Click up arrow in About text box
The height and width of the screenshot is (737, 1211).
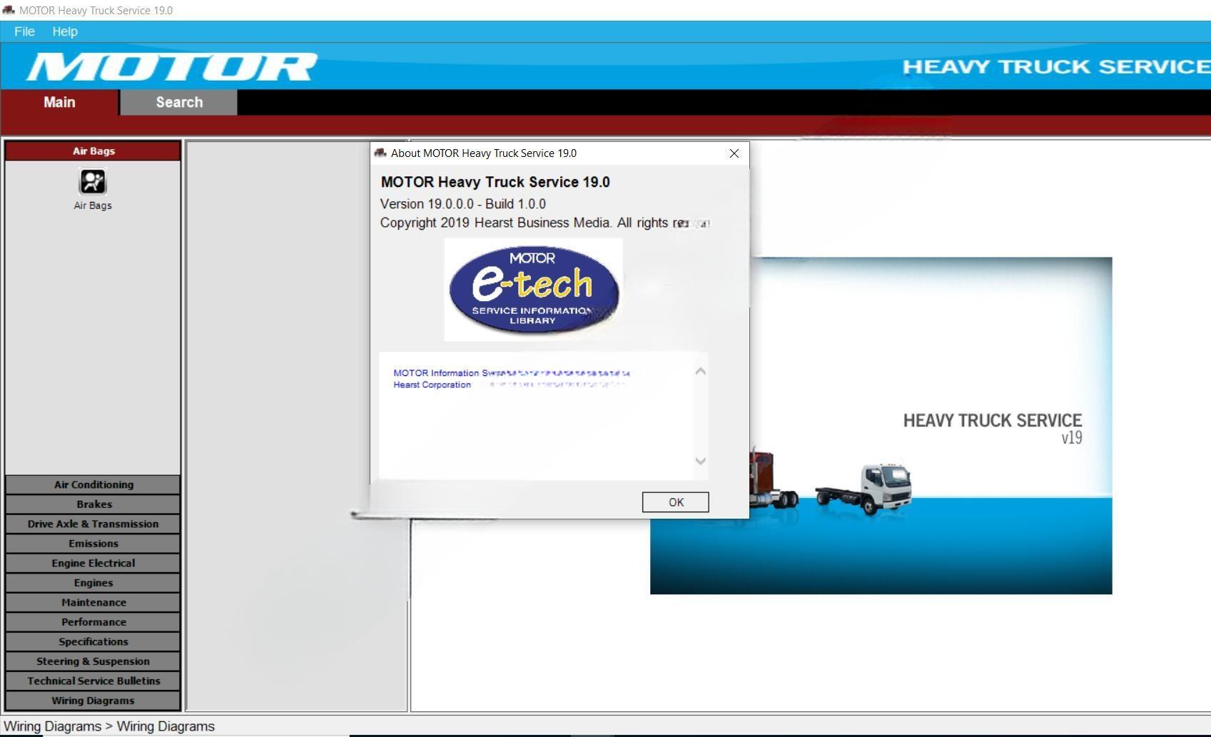701,371
